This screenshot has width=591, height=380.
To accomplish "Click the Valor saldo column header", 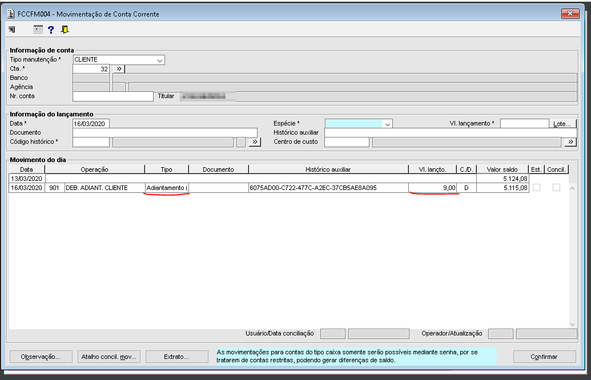I will (502, 169).
